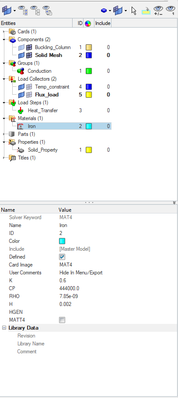Viewport: 178px width, 398px height.
Task: Click the Conduction group icon
Action: (x=21, y=71)
